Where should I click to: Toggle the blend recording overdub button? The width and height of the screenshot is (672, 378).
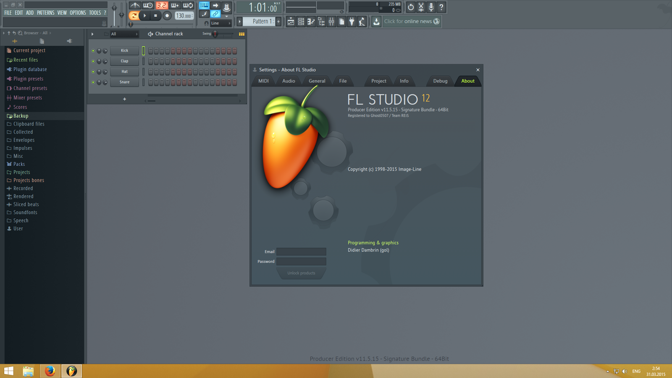(x=175, y=5)
